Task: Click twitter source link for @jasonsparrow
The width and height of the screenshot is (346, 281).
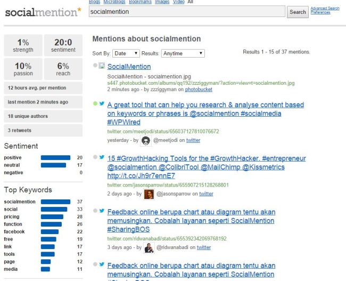Action: click(206, 194)
